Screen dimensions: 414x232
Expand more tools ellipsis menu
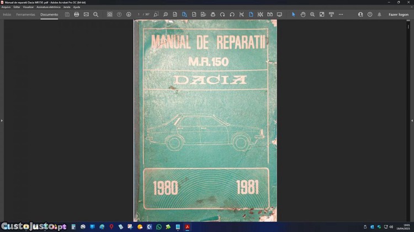click(341, 14)
